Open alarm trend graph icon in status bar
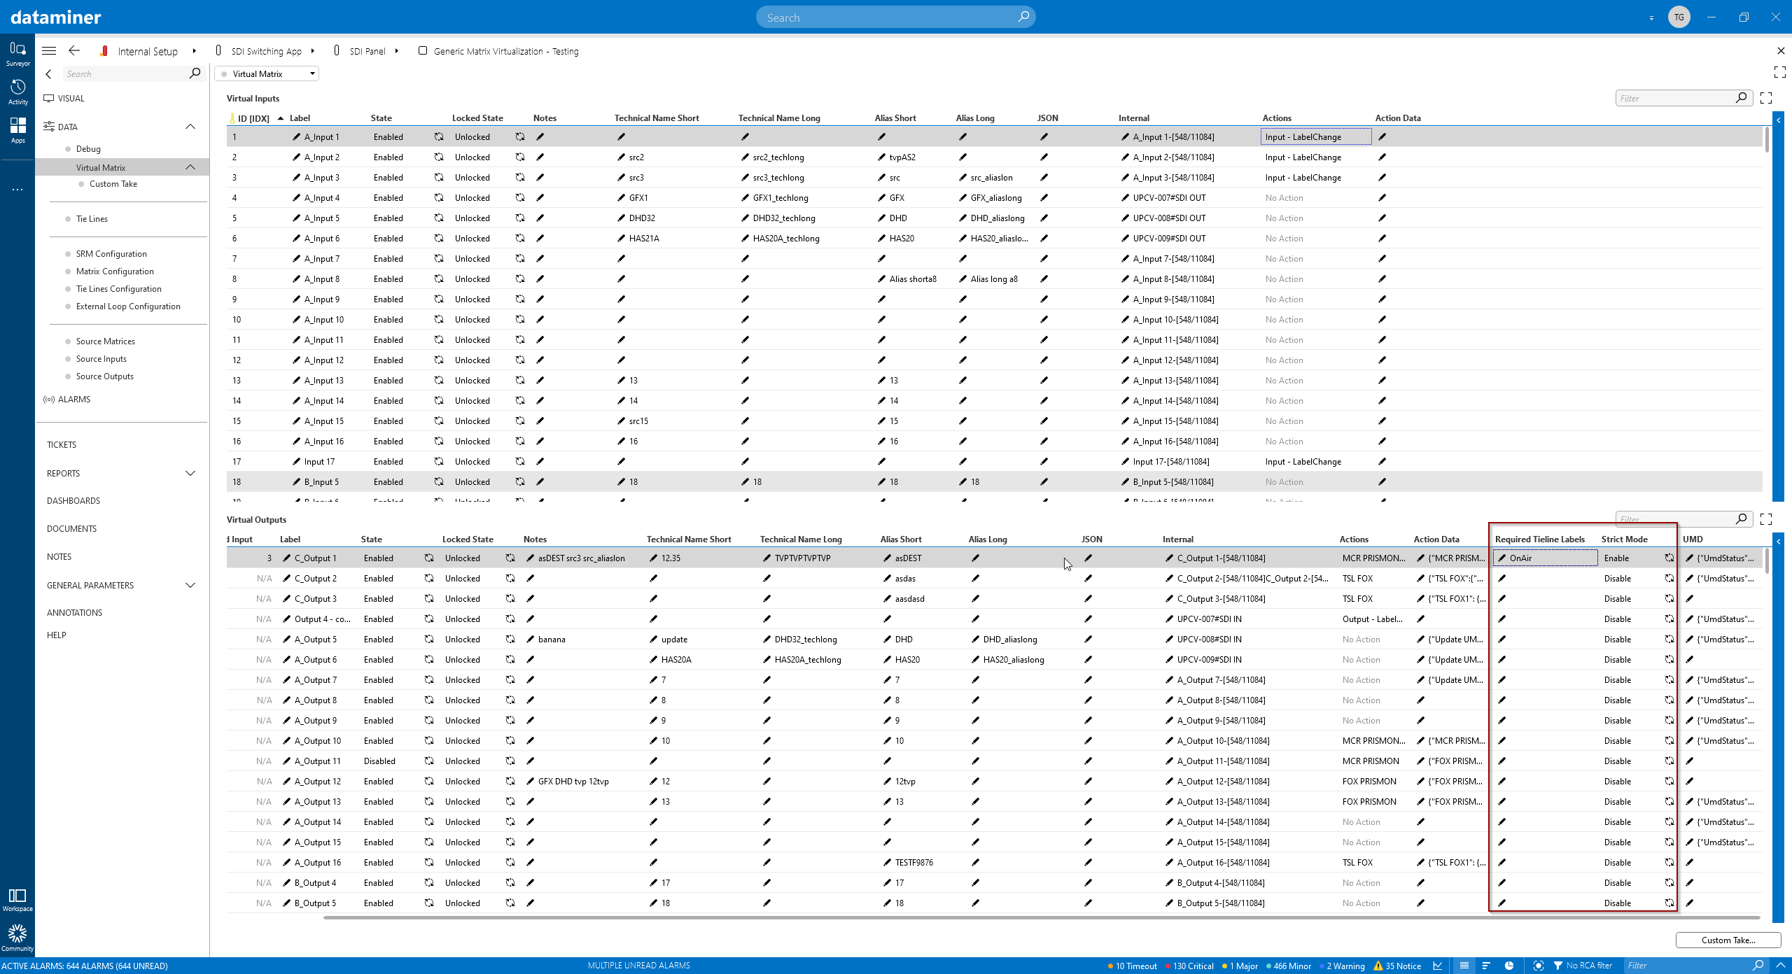Screen dimensions: 1792x974 (1438, 966)
